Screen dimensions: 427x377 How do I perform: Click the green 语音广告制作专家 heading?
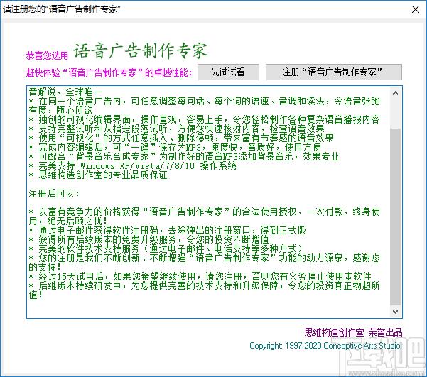point(141,51)
